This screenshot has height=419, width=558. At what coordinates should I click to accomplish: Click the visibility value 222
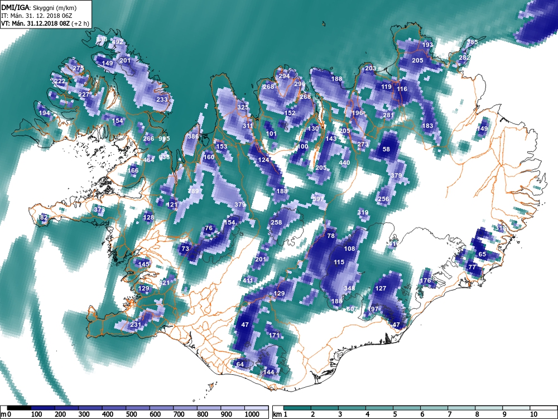pyautogui.click(x=60, y=81)
